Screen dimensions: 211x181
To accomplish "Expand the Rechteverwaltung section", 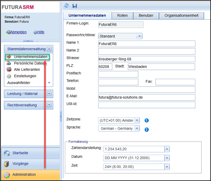I will tap(49, 105).
